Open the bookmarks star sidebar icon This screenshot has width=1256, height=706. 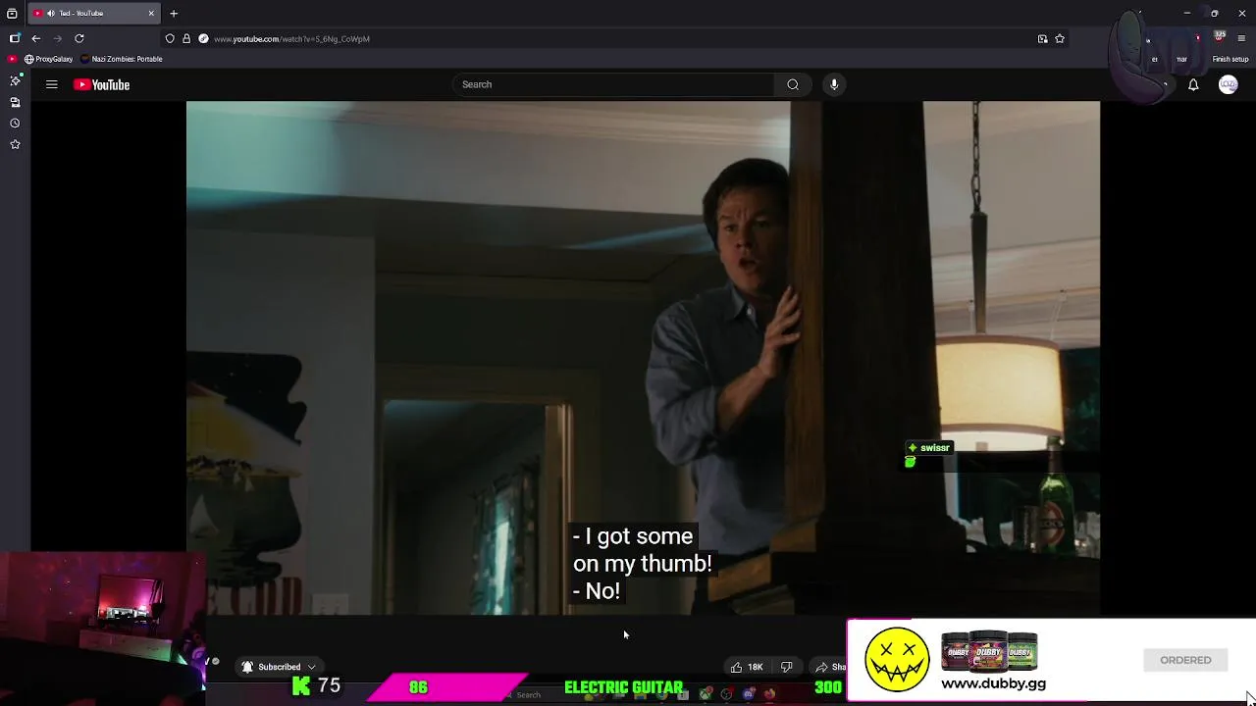point(15,144)
